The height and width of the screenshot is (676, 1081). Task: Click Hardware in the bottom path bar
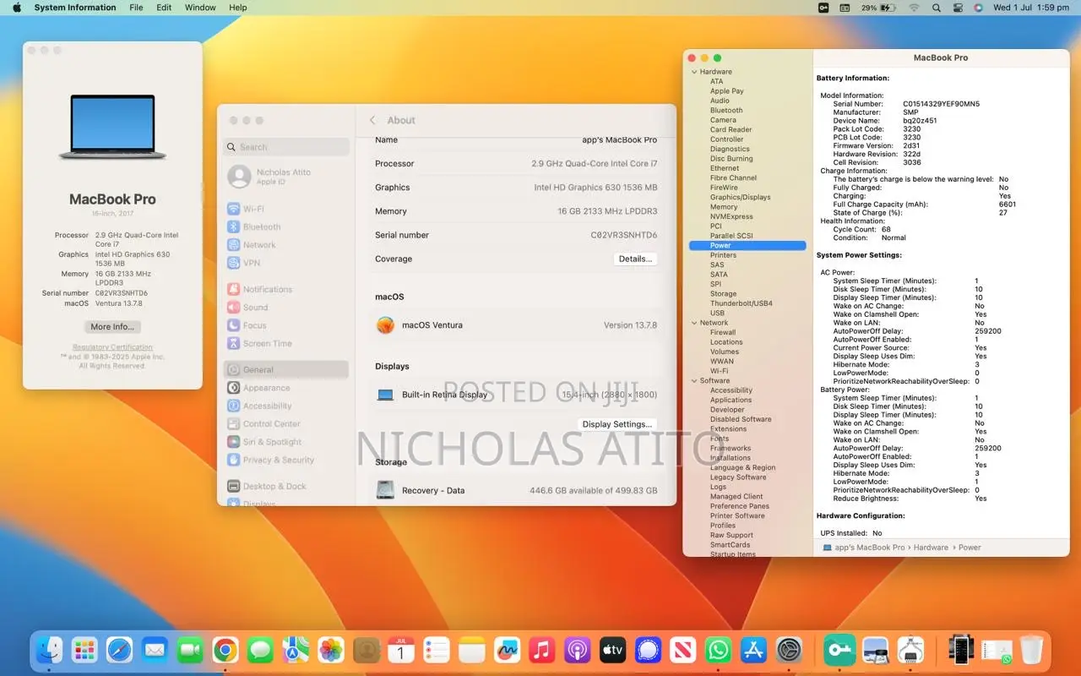[931, 548]
